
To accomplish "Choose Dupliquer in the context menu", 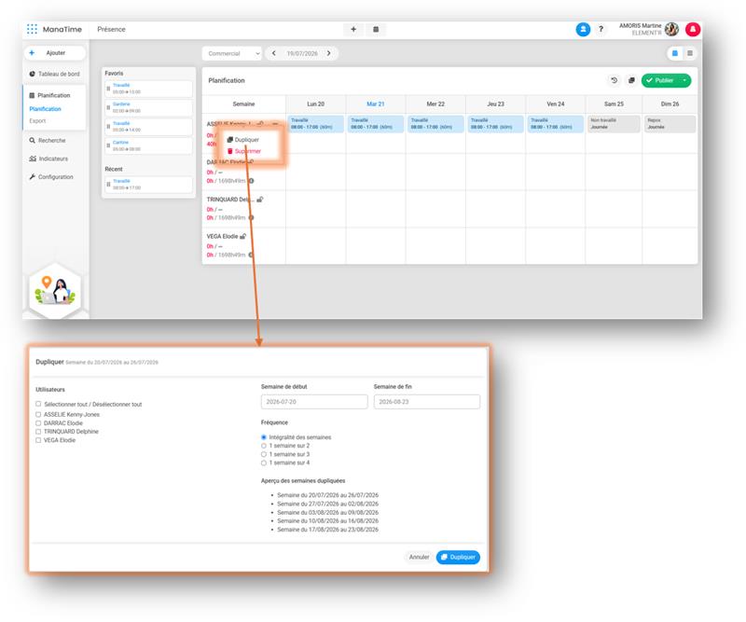I will pyautogui.click(x=243, y=140).
